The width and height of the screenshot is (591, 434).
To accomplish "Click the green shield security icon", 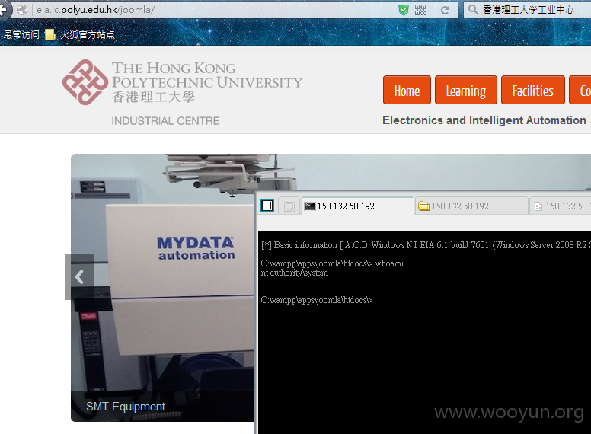I will pos(404,10).
